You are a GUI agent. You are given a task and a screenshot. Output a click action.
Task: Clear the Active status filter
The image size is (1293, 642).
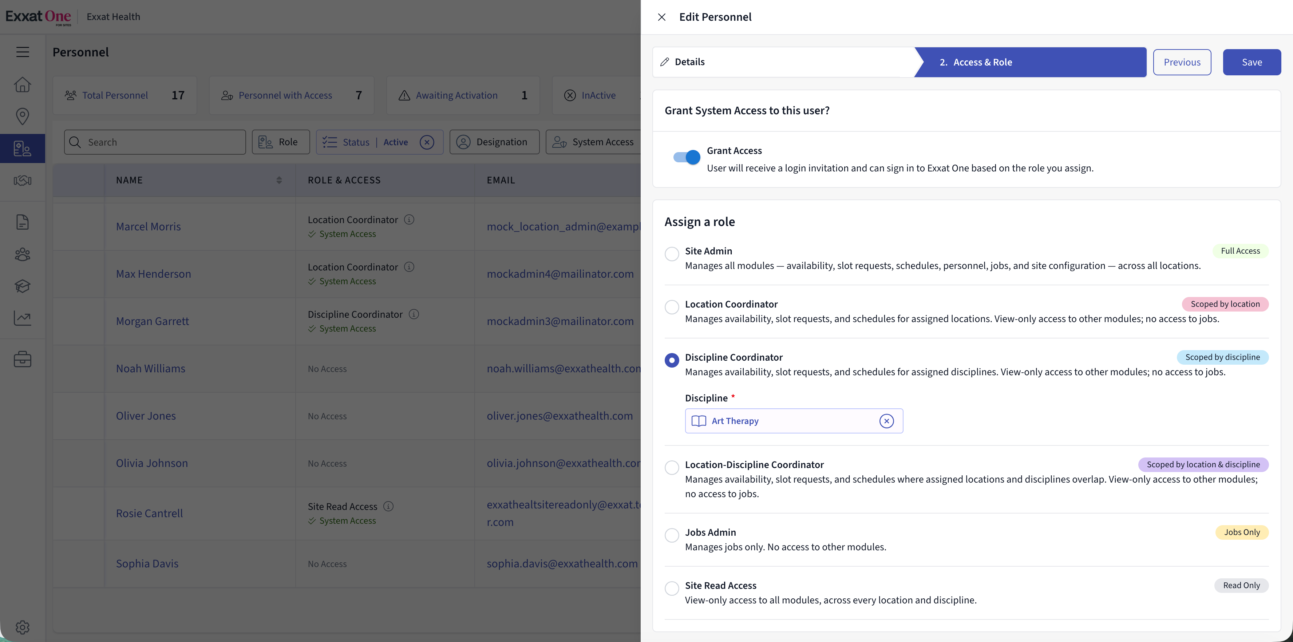tap(427, 142)
